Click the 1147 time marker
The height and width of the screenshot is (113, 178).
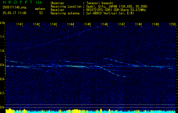122,24
